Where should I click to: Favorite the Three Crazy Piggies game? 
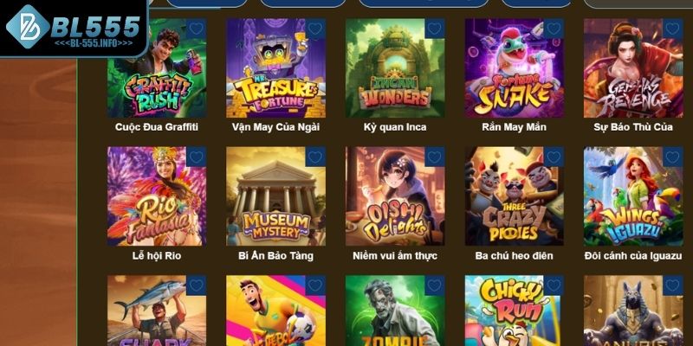click(554, 157)
